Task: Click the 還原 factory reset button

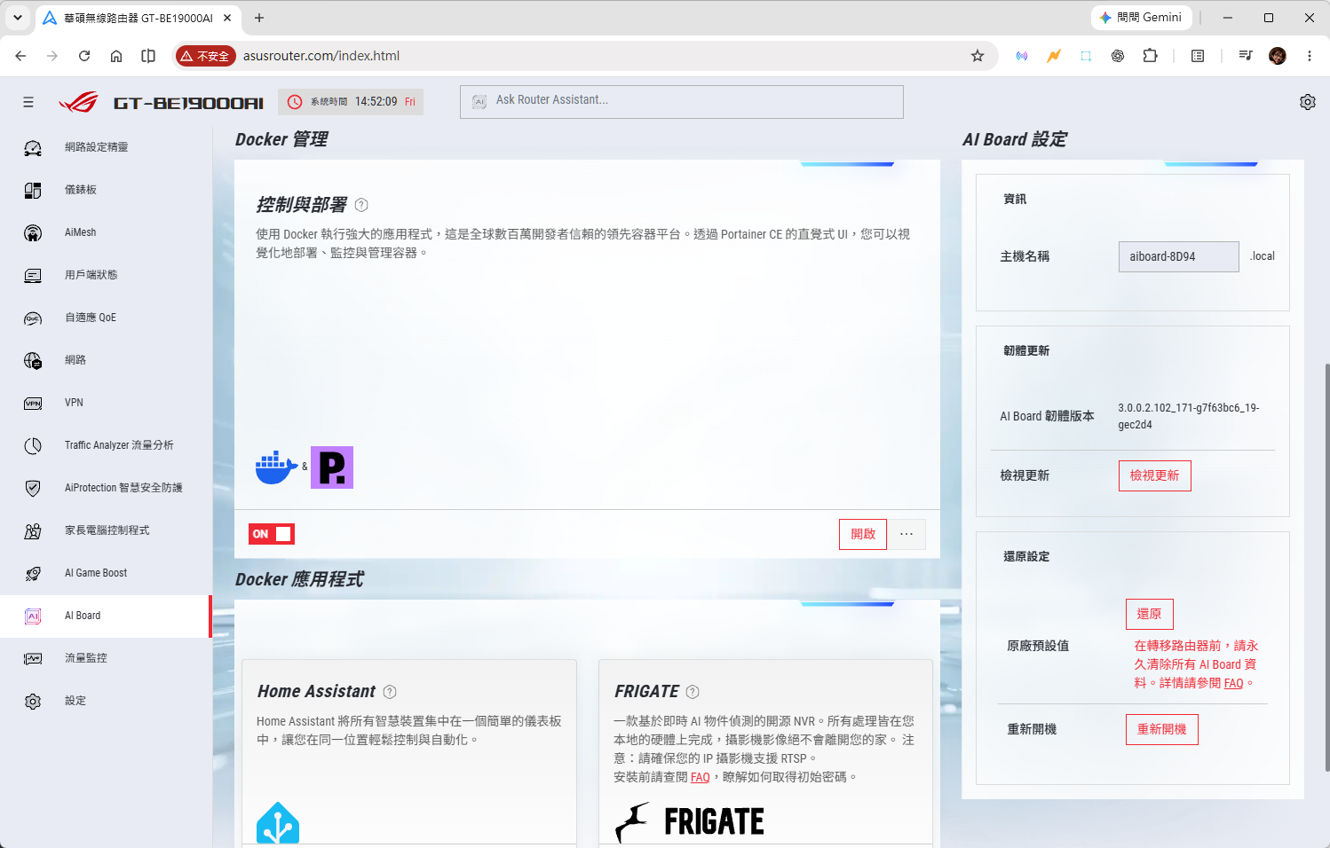Action: (x=1150, y=614)
